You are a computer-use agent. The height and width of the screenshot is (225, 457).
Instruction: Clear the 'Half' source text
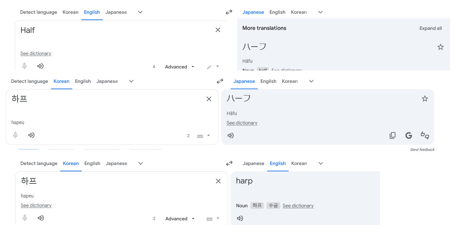(218, 30)
